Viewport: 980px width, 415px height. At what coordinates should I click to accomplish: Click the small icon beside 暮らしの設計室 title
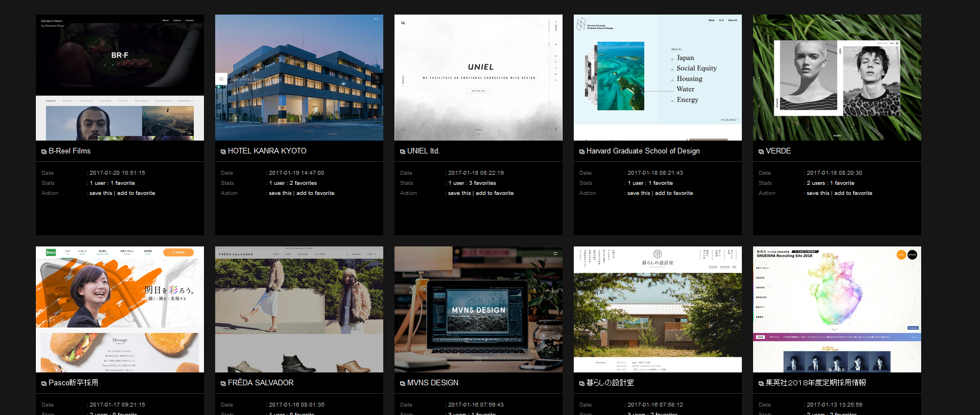click(x=582, y=384)
